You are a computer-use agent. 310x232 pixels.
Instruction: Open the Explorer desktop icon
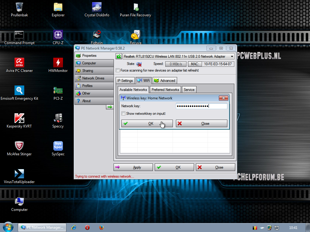coord(58,9)
